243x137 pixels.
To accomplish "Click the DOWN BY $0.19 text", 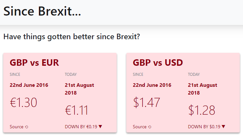I will click(204, 127).
